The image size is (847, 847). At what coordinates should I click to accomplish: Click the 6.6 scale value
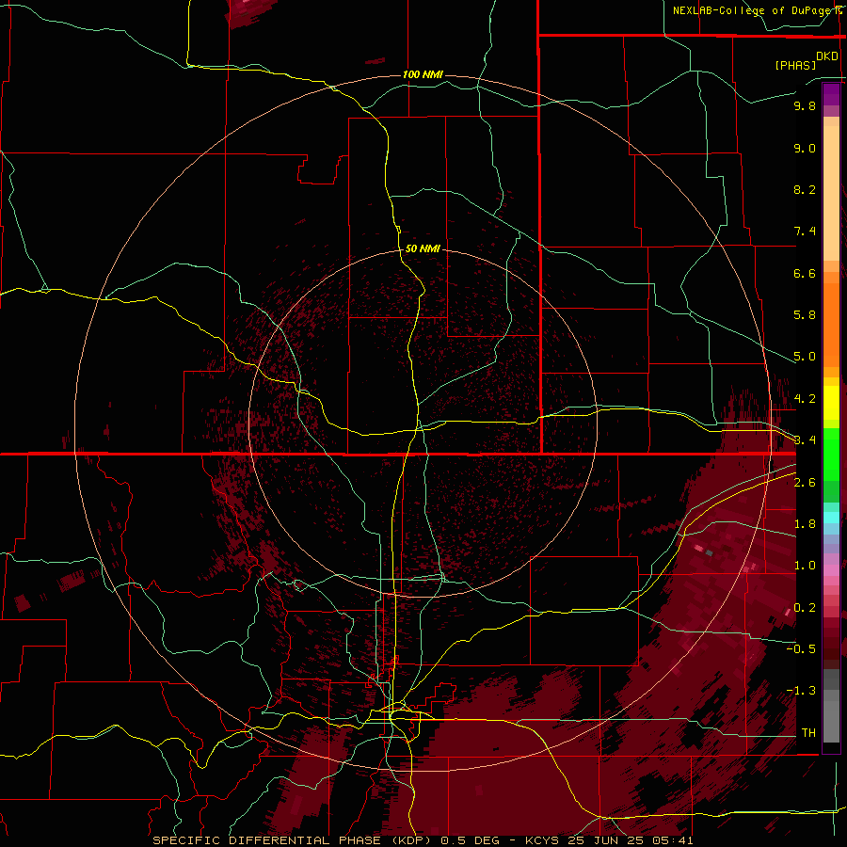[805, 273]
